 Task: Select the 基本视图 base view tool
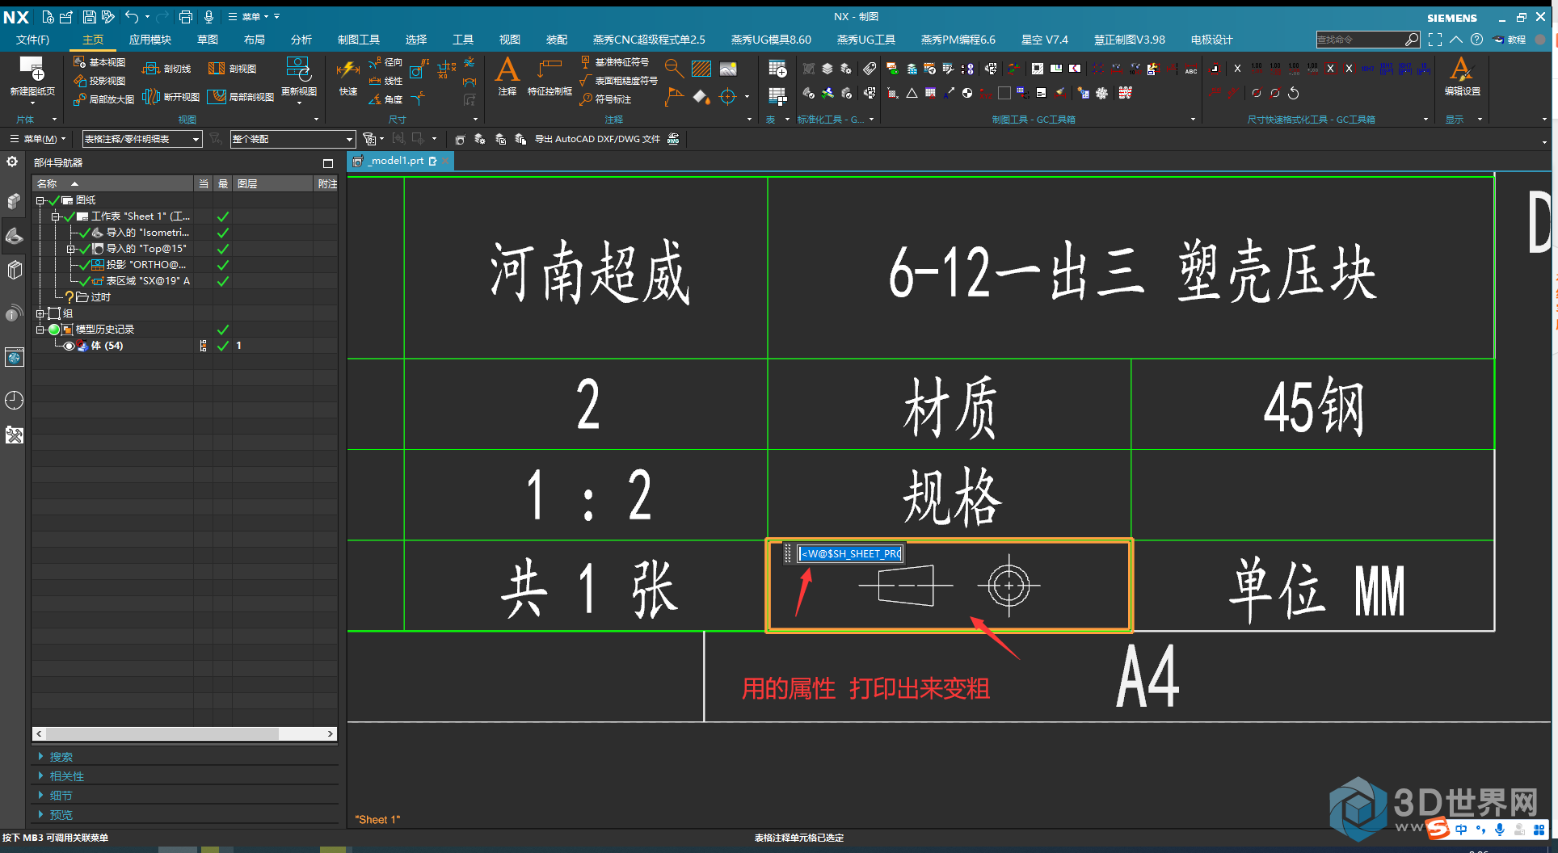tap(99, 62)
